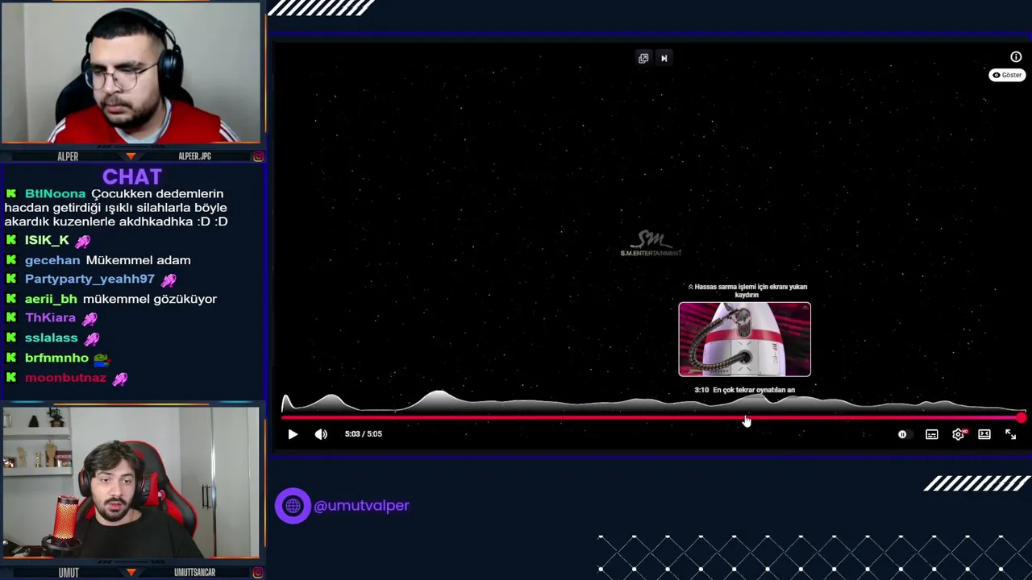The width and height of the screenshot is (1032, 580).
Task: Switch to theater mode view
Action: pyautogui.click(x=984, y=434)
